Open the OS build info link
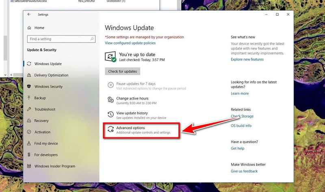Image resolution: width=325 pixels, height=192 pixels. 241,126
